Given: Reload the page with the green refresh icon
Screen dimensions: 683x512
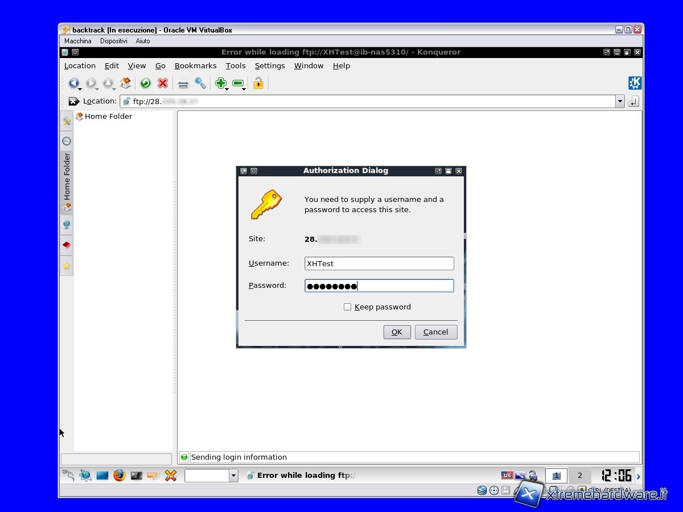Looking at the screenshot, I should coord(146,84).
